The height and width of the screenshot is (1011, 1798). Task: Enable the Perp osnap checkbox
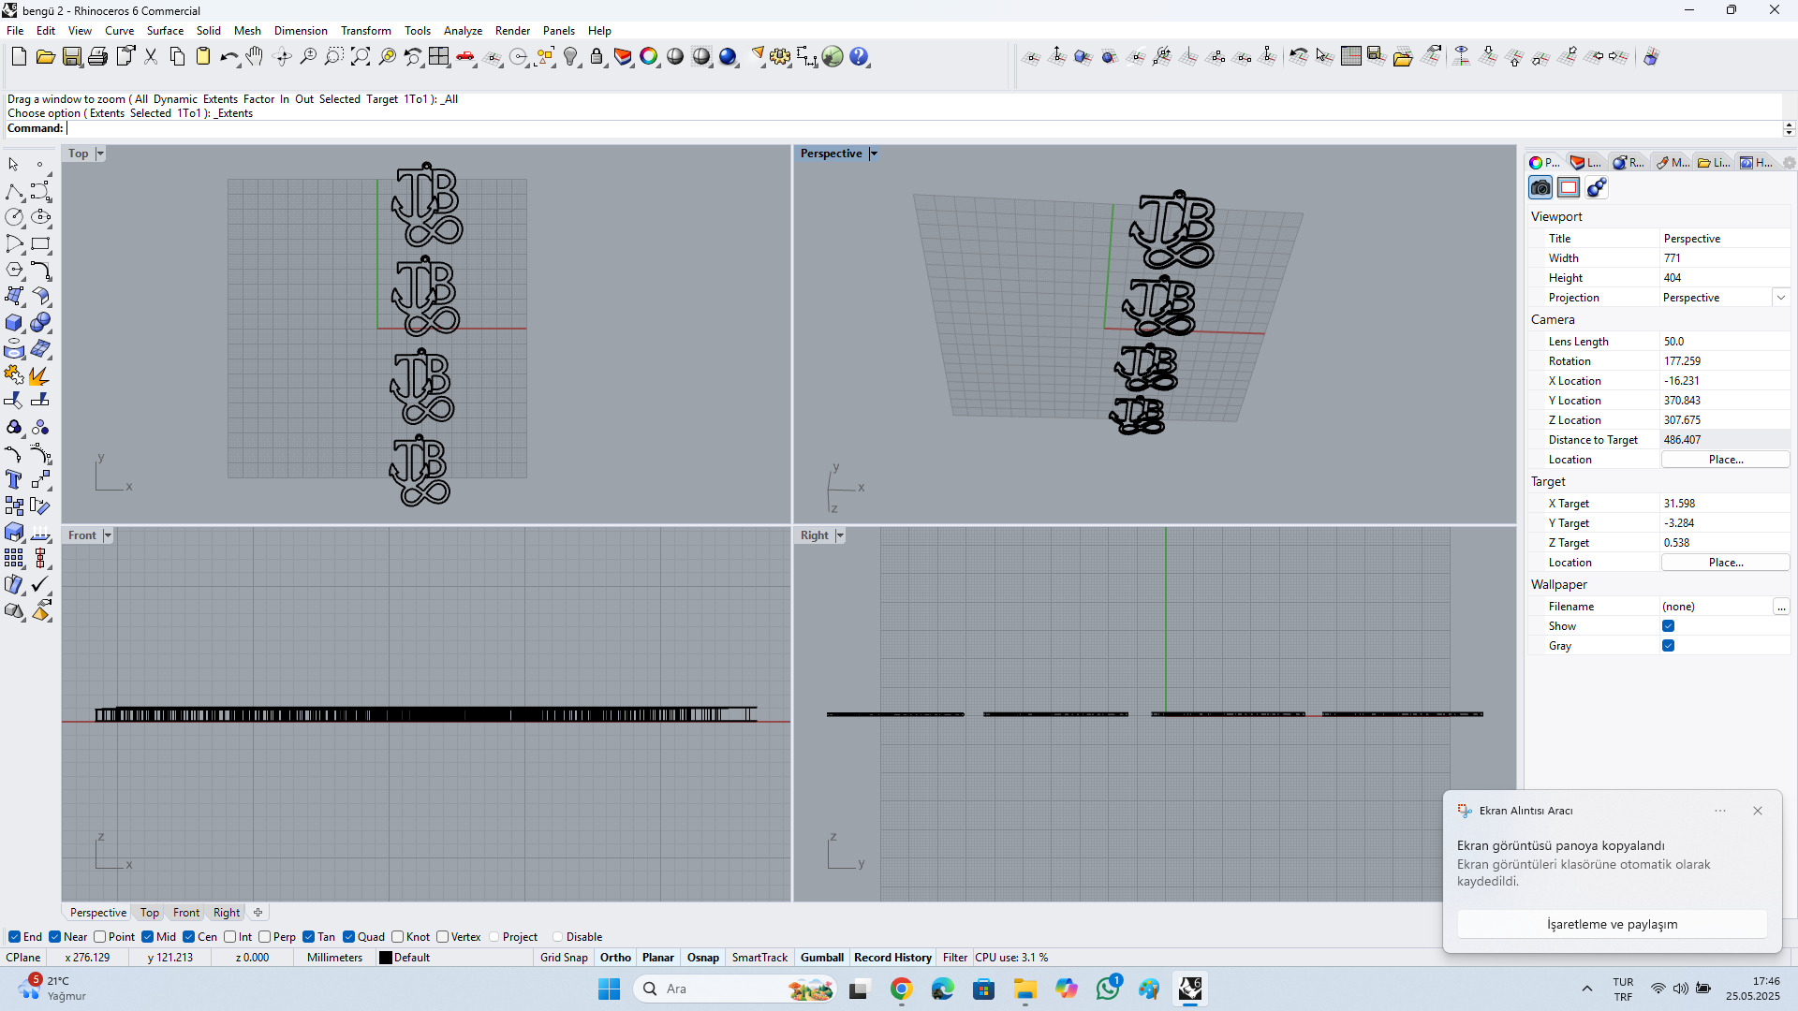pos(265,937)
